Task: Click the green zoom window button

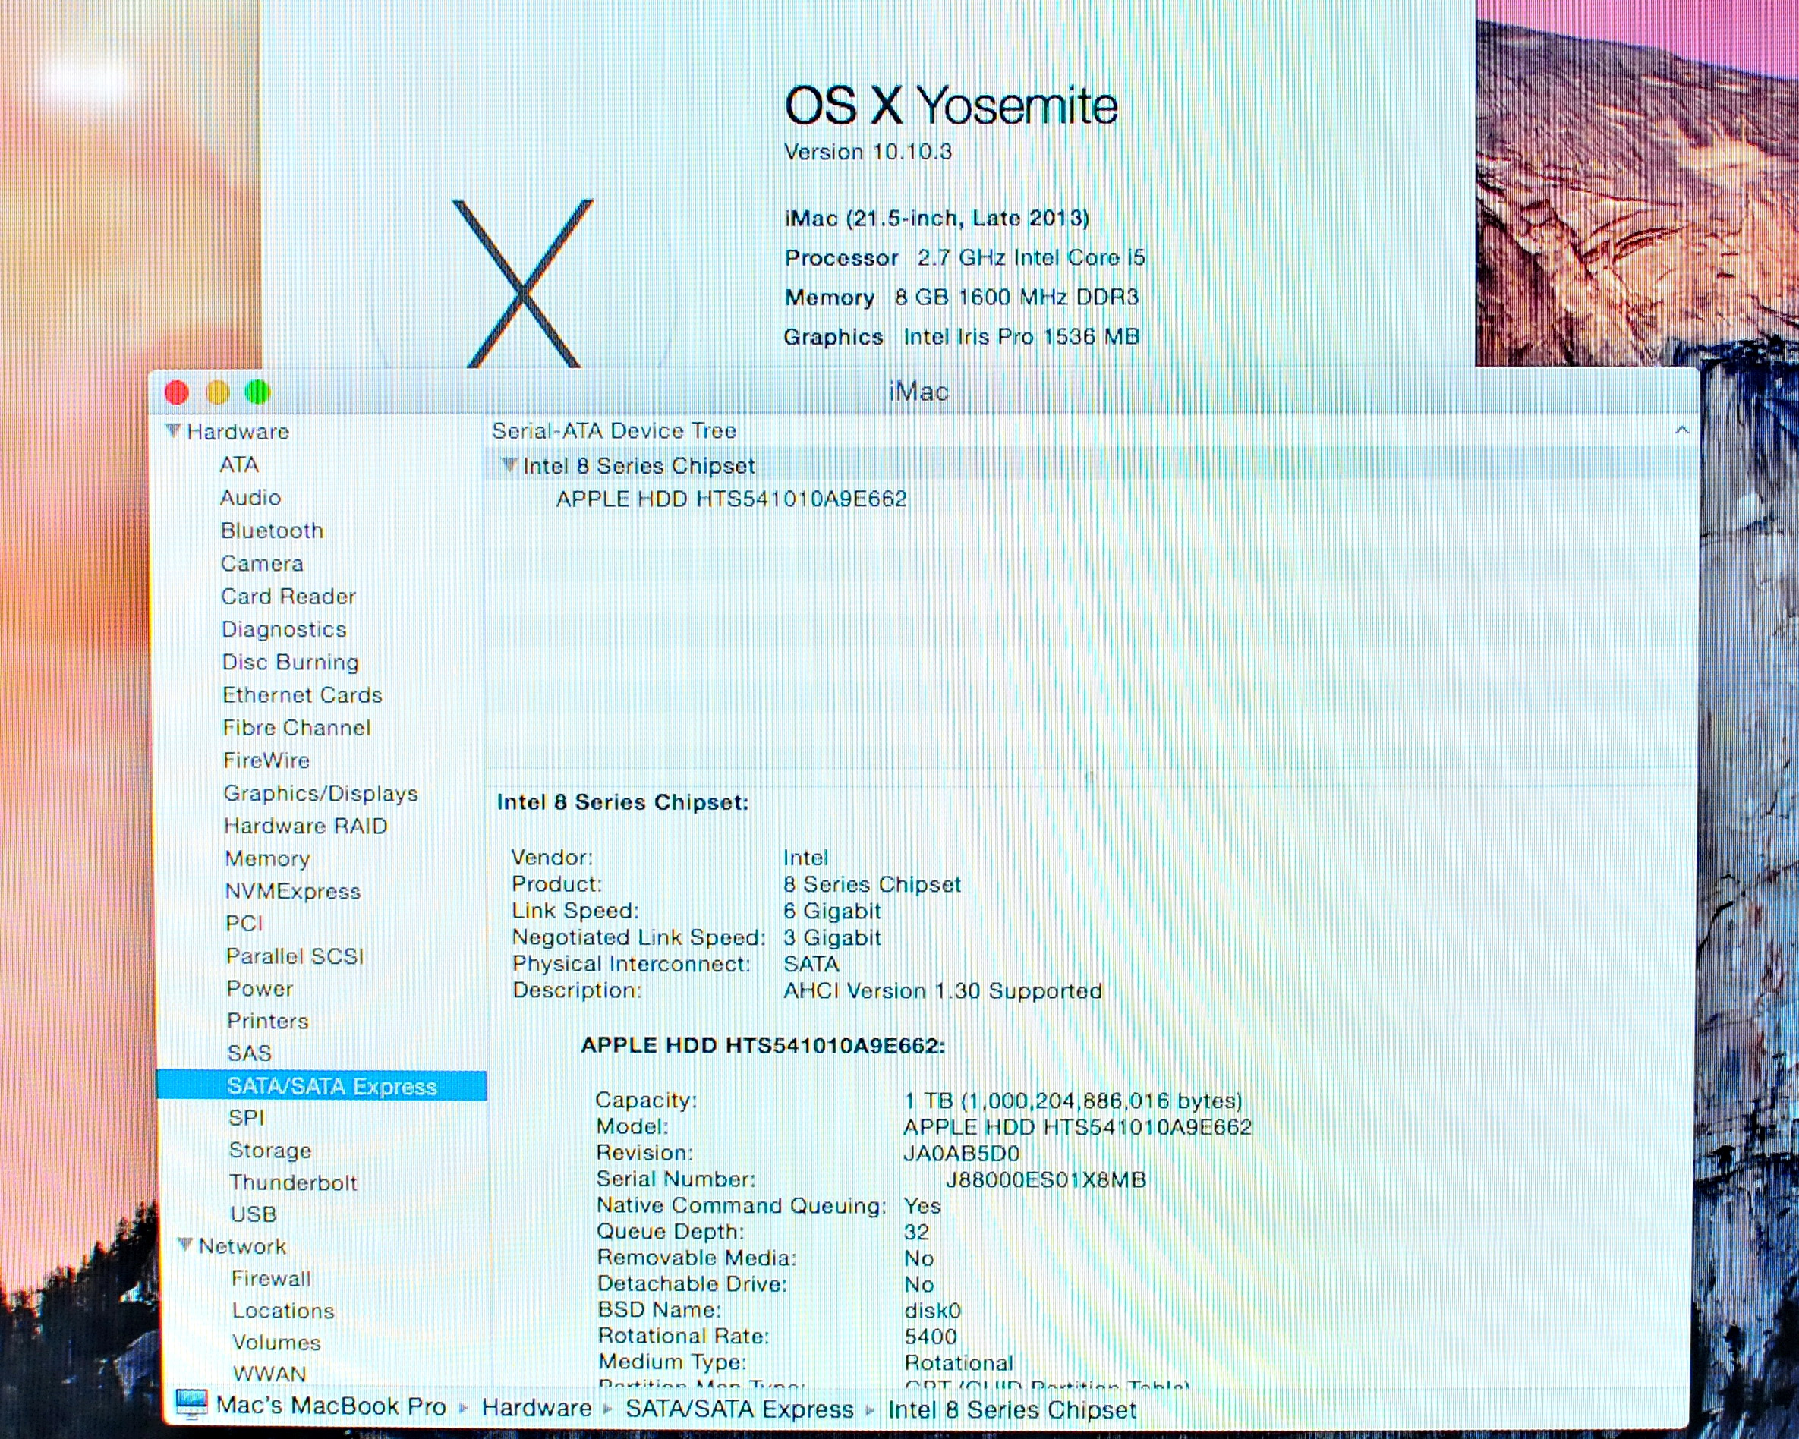Action: click(257, 392)
